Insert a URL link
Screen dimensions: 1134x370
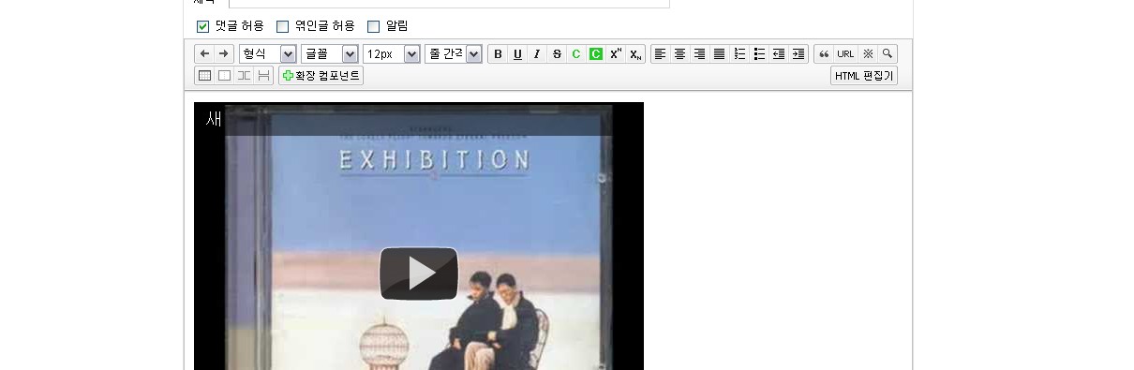click(x=845, y=53)
